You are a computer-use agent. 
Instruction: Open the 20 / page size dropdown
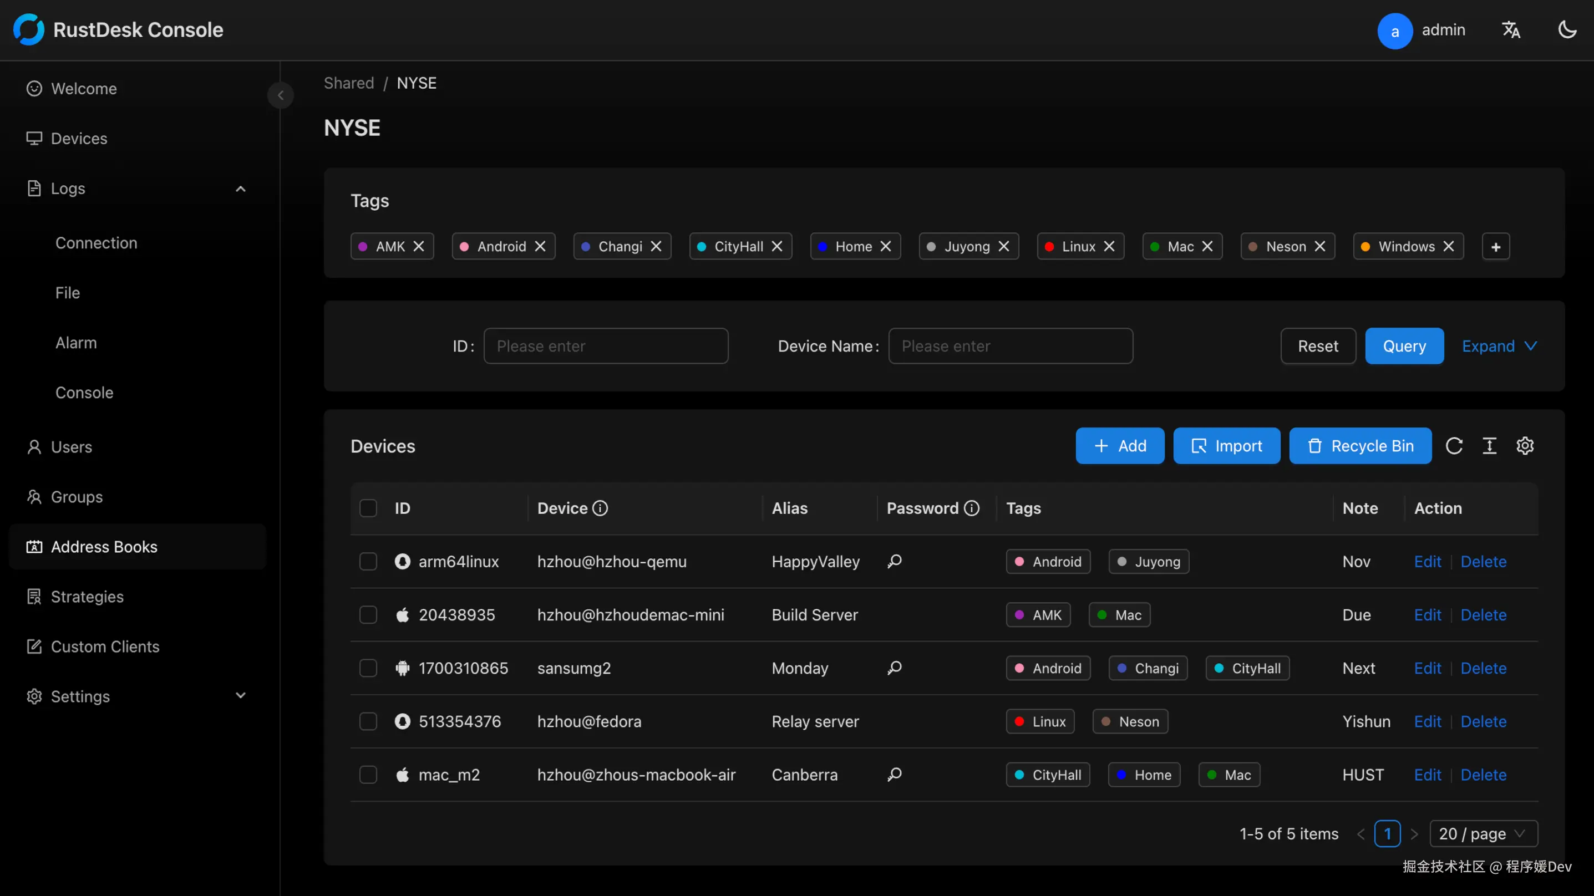pos(1483,833)
